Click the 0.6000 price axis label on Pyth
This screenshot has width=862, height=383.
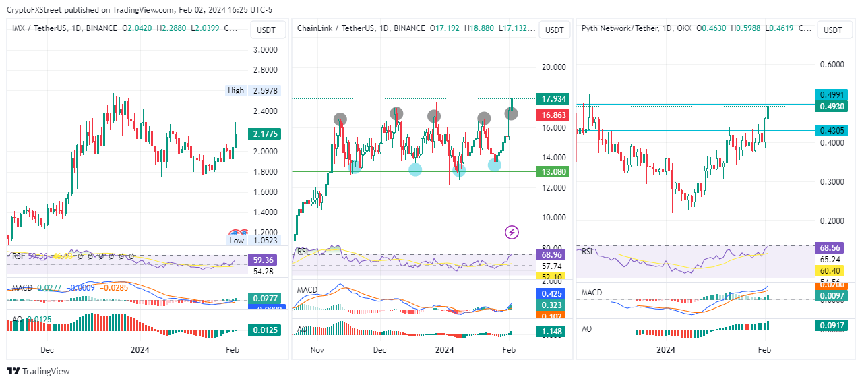click(x=832, y=65)
